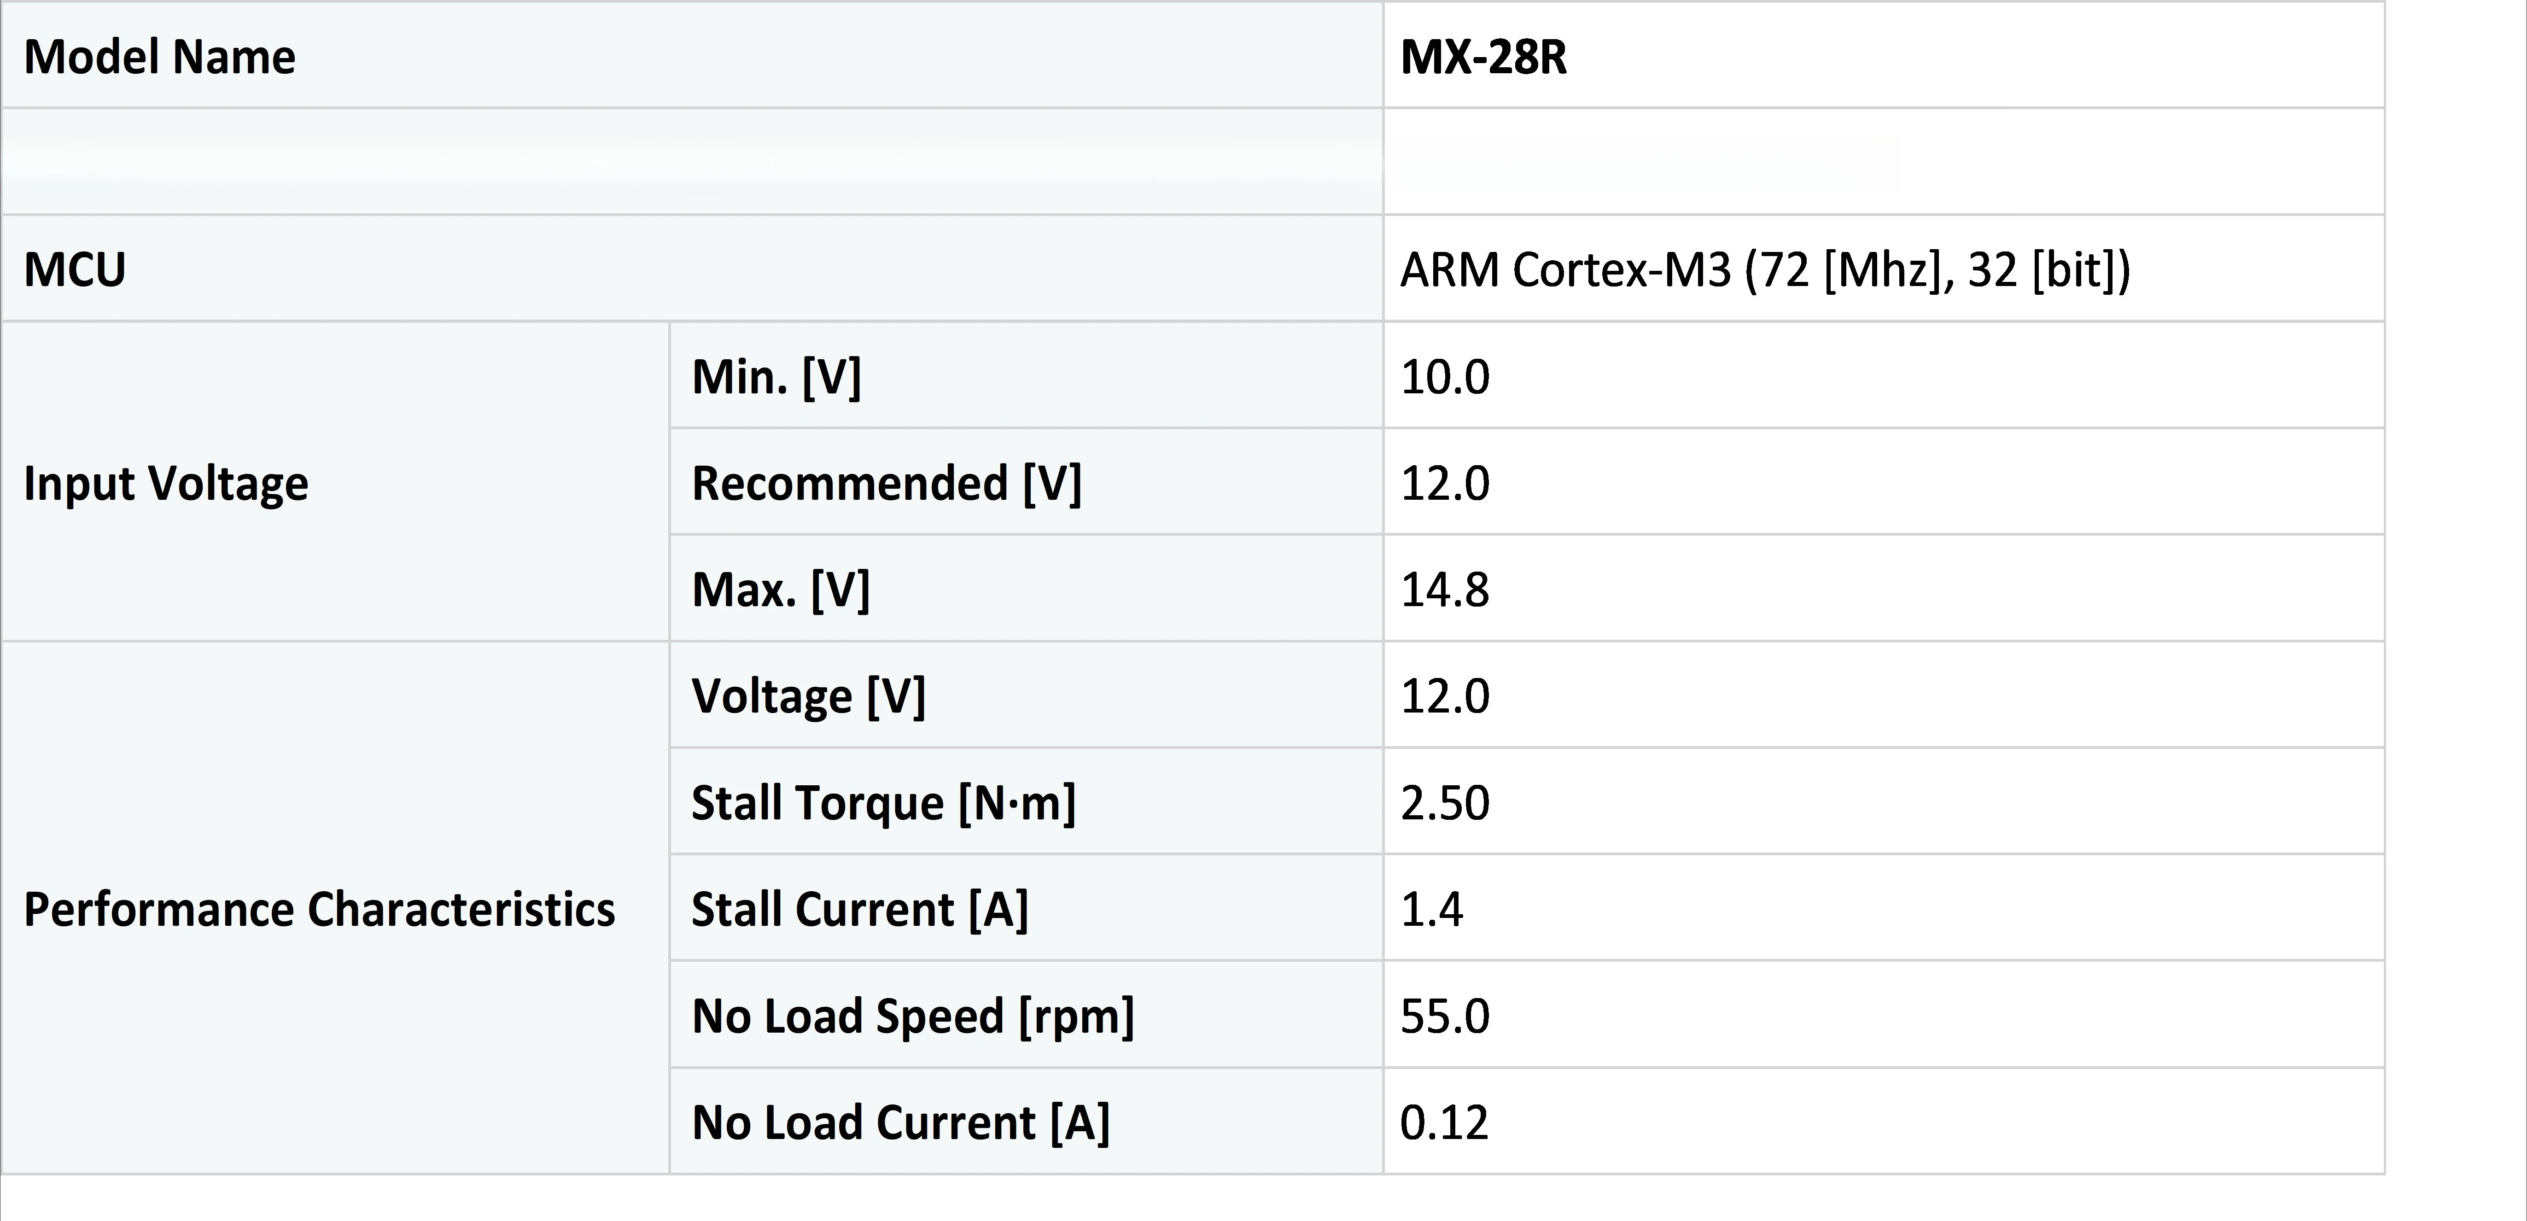The width and height of the screenshot is (2527, 1221).
Task: Click the No Load Speed [rpm] label
Action: click(912, 1016)
